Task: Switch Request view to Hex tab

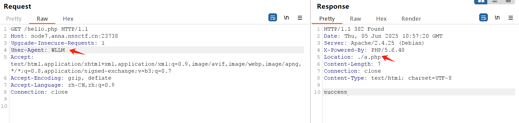Action: [x=68, y=19]
